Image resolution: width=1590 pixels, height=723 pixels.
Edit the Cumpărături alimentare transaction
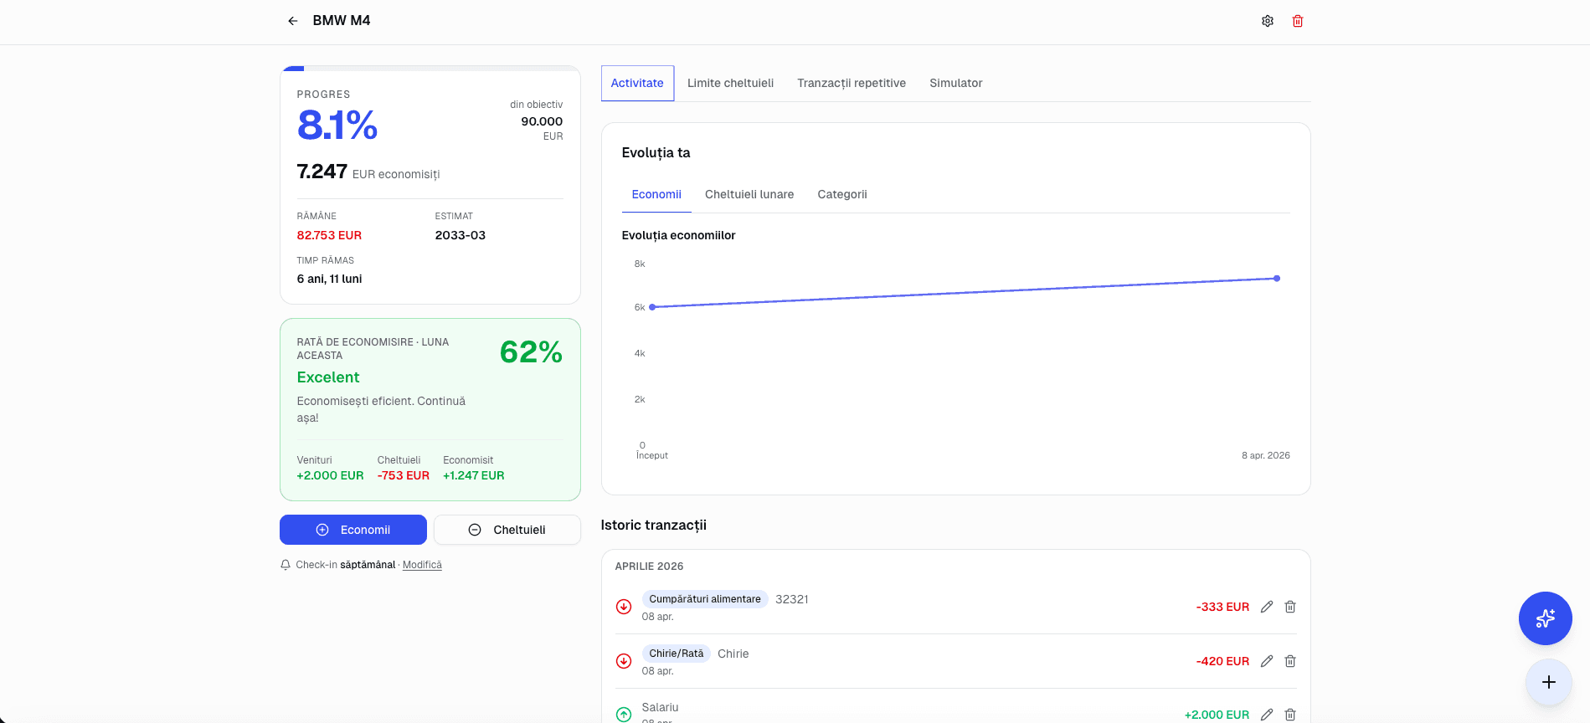(x=1267, y=607)
